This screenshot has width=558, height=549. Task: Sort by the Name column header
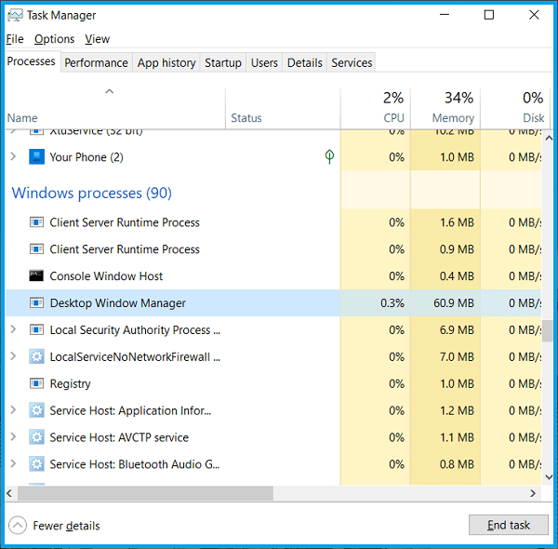tap(115, 108)
